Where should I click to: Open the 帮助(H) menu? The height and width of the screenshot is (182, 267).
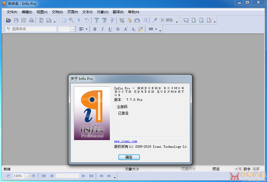(134, 12)
